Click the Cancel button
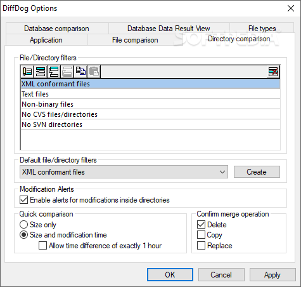The image size is (301, 287). (221, 275)
